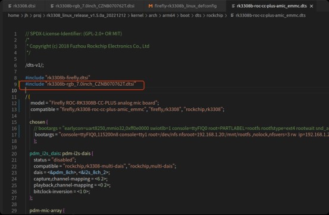The height and width of the screenshot is (215, 329).
Task: Open 'rockchip' breadcrumb segment
Action: pyautogui.click(x=215, y=15)
